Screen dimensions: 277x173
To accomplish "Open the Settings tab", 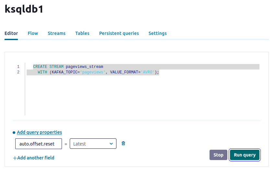I will point(157,33).
